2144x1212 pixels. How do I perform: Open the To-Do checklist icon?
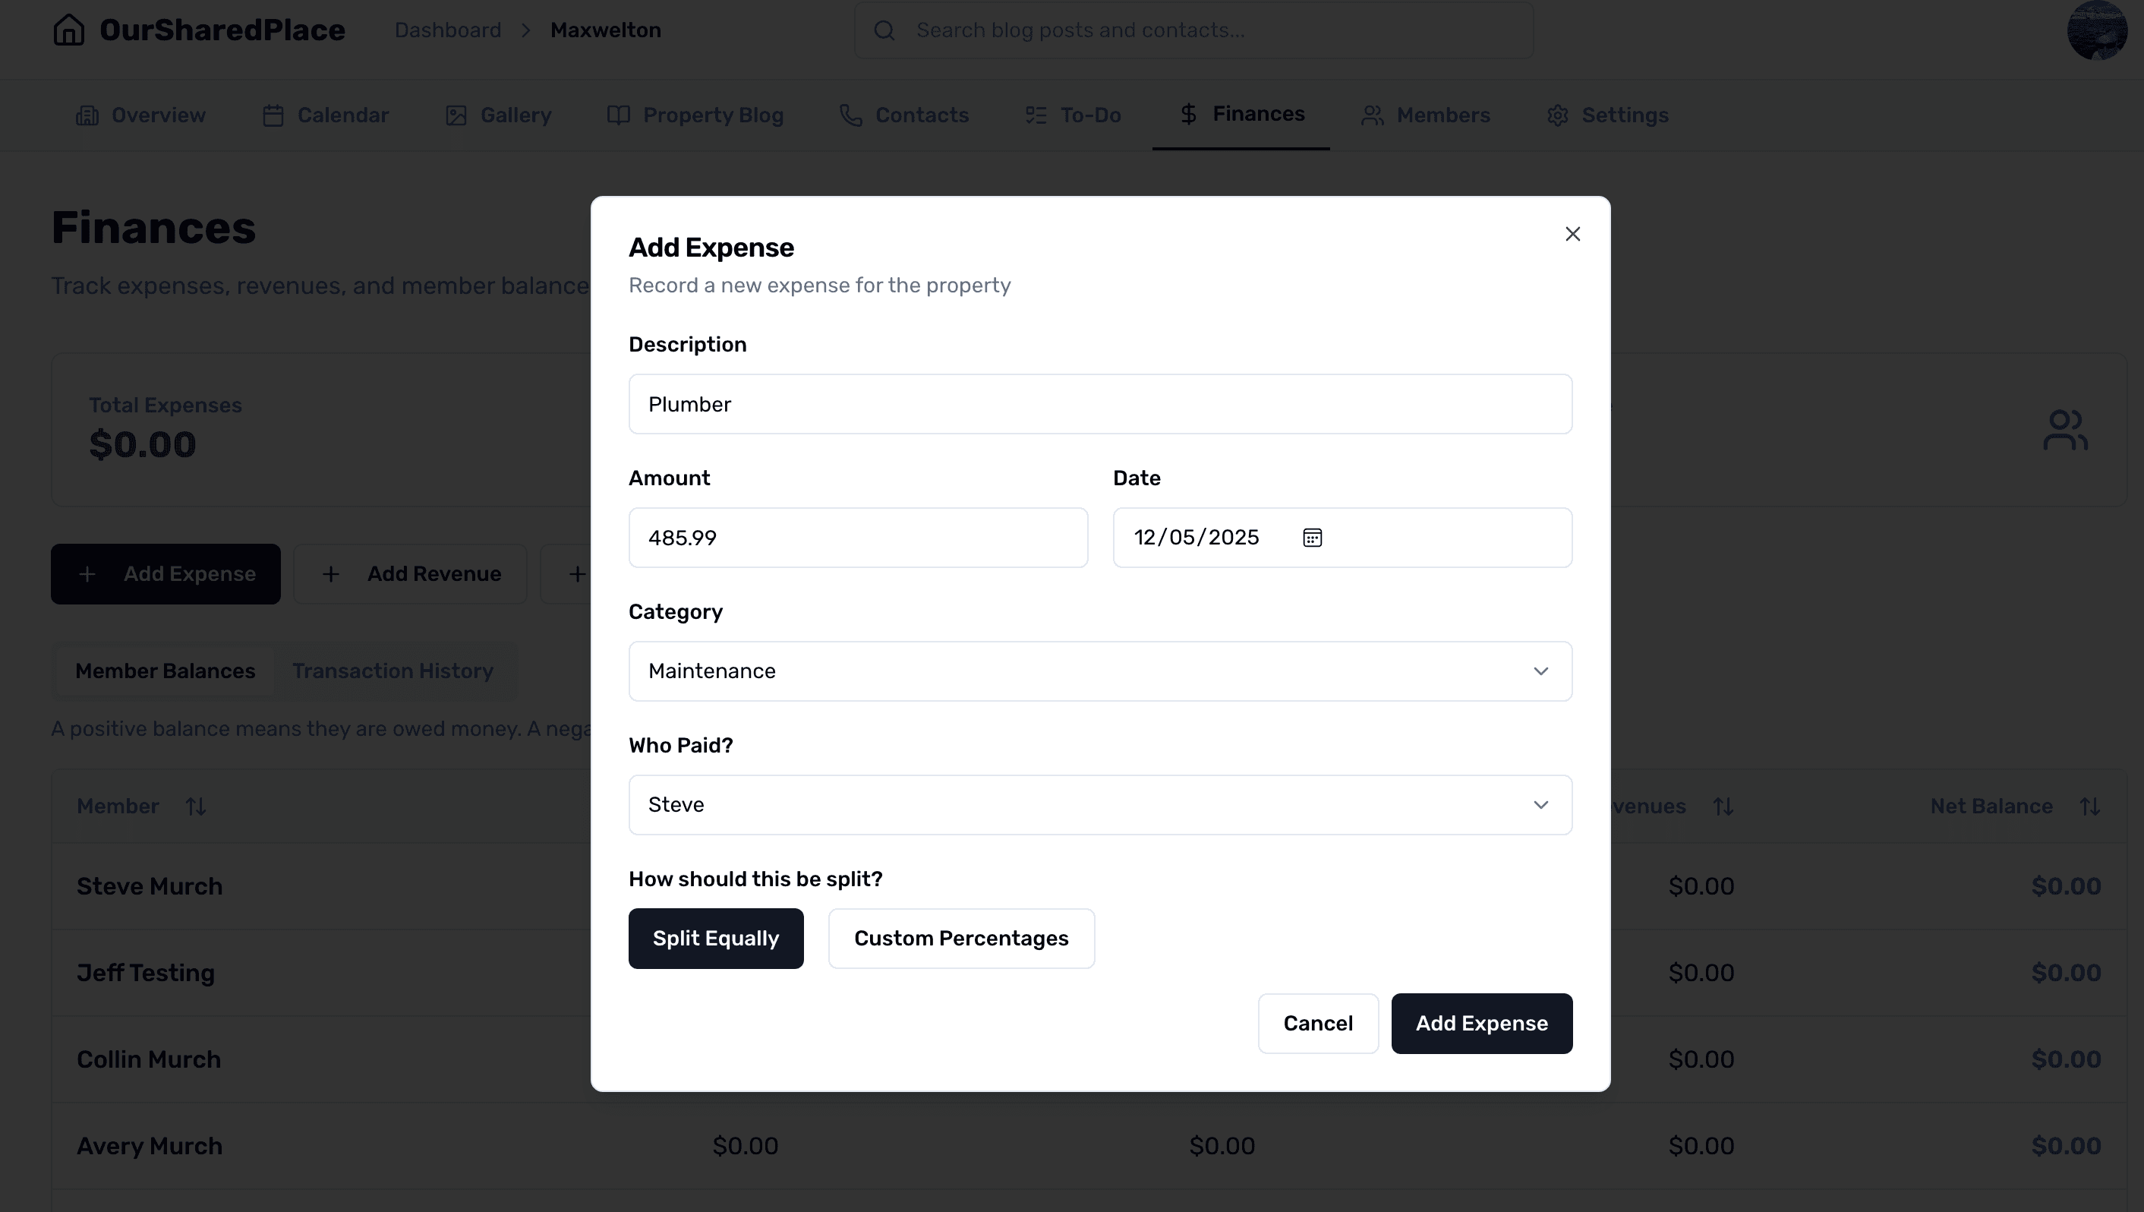coord(1035,115)
